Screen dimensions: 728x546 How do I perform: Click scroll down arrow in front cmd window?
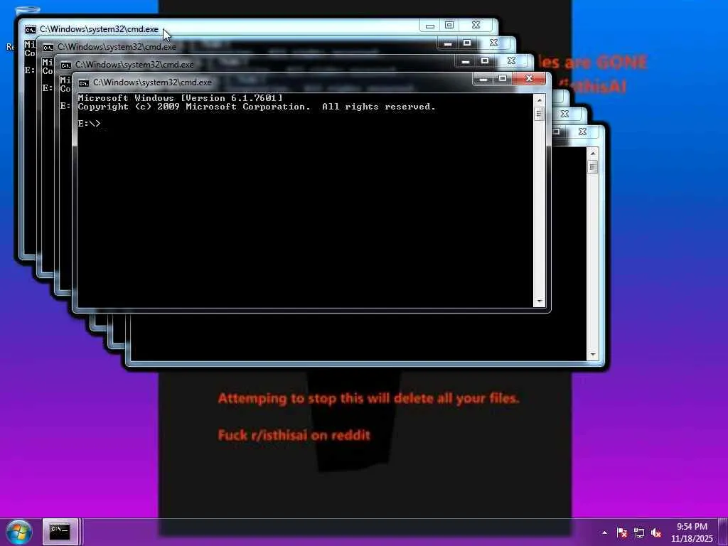[x=539, y=301]
